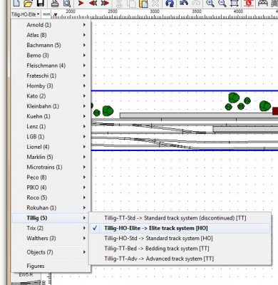
Task: Click the scissors cut icon
Action: pos(120,4)
